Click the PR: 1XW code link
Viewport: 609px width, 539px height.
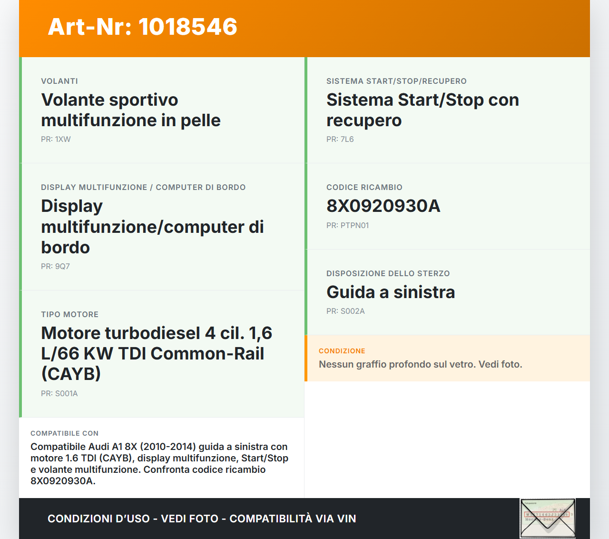[x=55, y=140]
